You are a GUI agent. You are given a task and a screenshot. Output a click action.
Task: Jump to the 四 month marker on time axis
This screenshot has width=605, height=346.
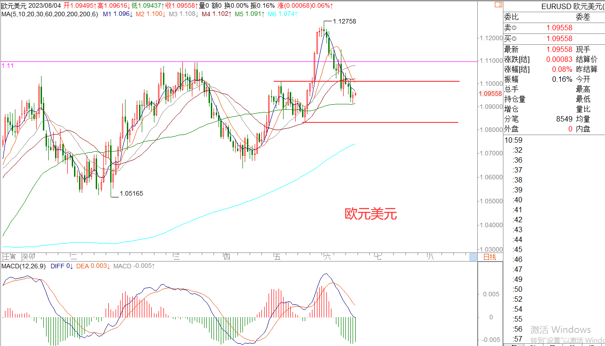click(227, 257)
